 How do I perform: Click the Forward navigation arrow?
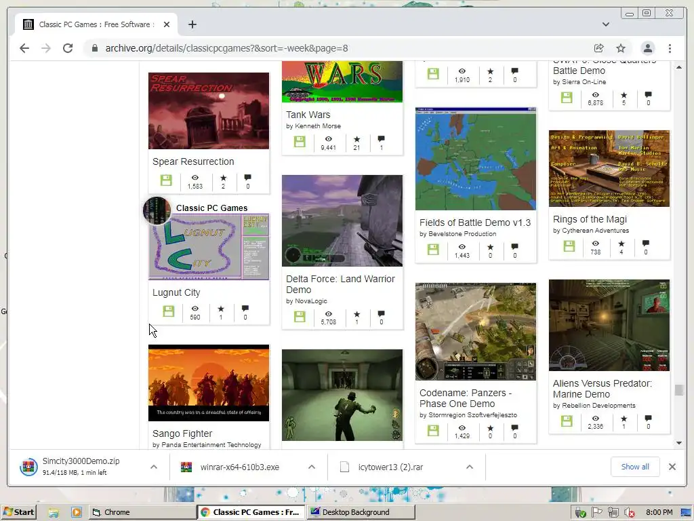point(46,48)
